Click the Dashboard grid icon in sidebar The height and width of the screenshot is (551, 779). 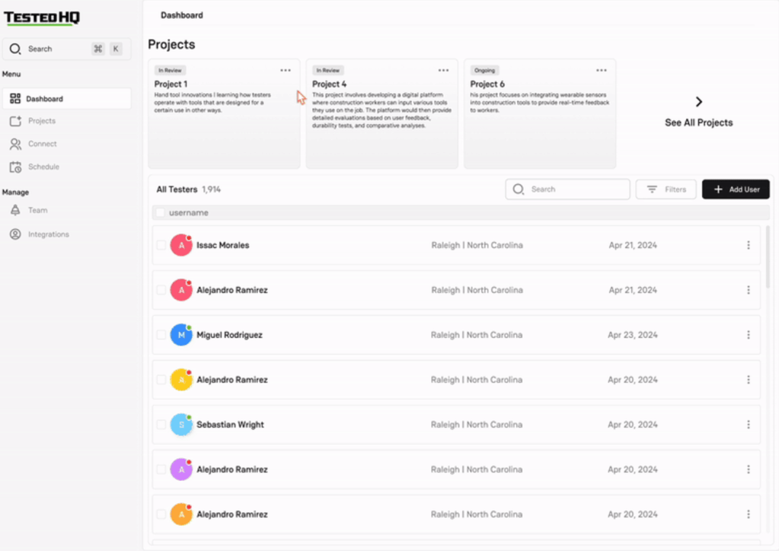[15, 99]
